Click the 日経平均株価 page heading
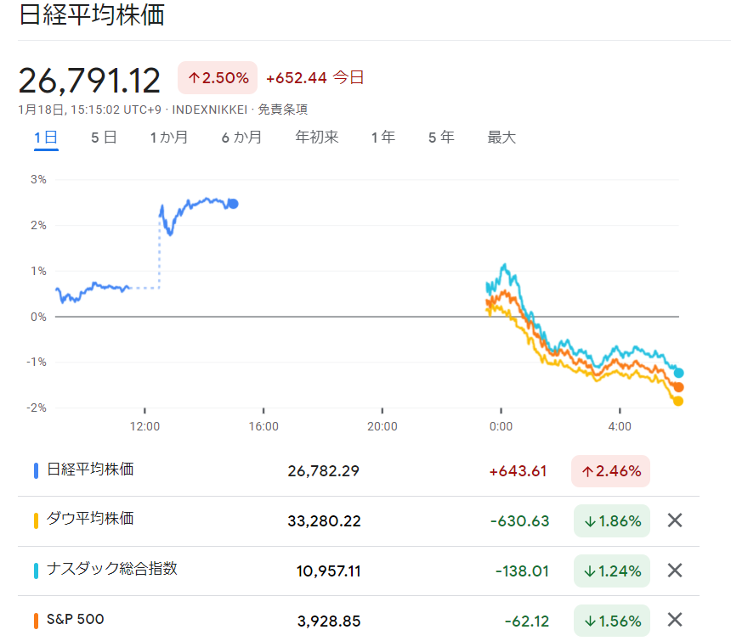 pos(92,15)
